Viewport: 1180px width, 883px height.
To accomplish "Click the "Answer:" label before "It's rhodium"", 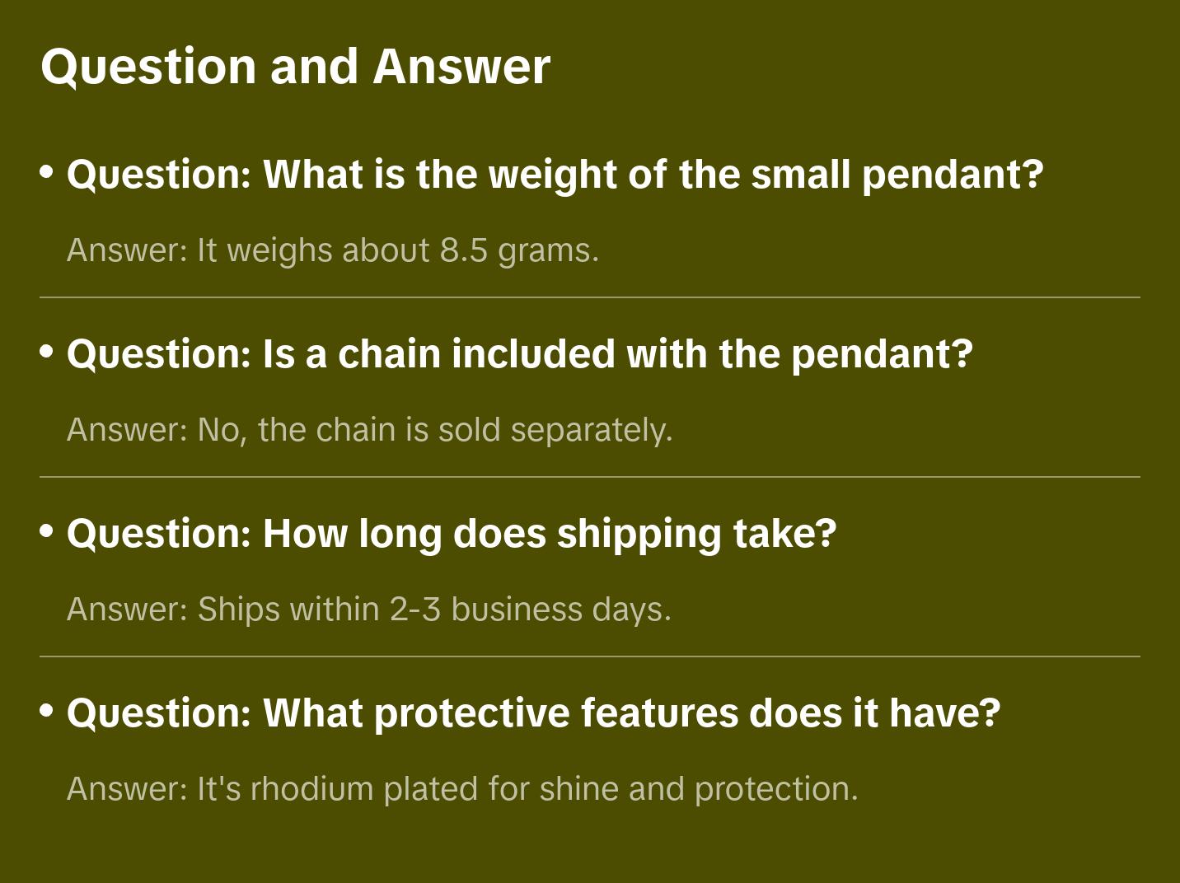I will point(128,789).
